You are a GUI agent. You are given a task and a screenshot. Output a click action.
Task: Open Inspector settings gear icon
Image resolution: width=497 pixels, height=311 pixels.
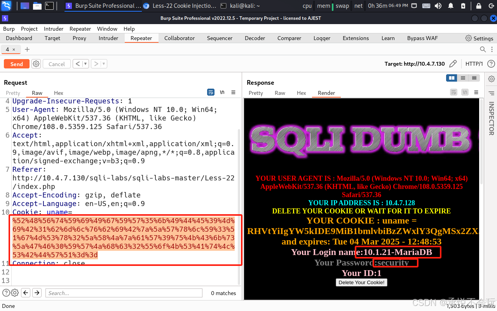point(492,79)
